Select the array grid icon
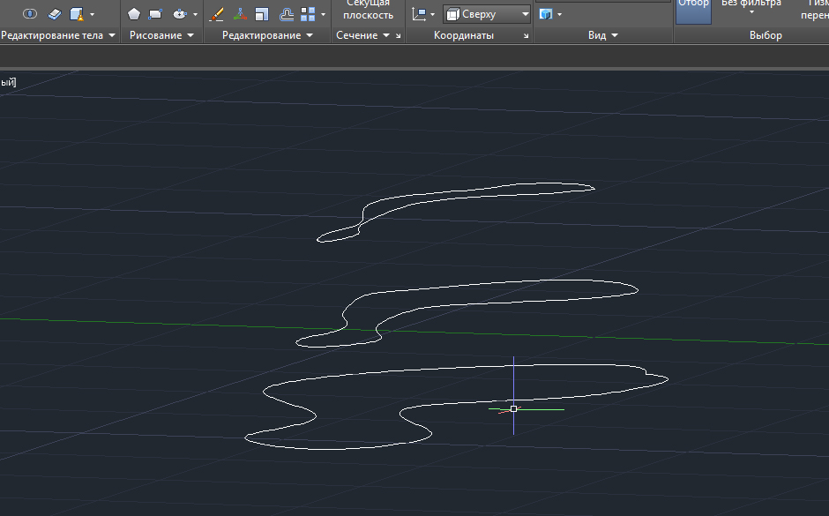Image resolution: width=829 pixels, height=516 pixels. click(308, 14)
